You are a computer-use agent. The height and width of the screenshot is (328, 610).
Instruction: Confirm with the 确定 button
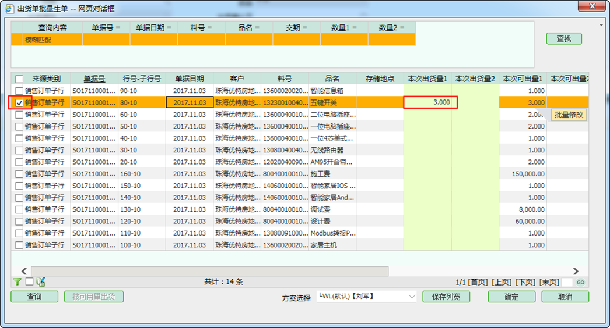[x=511, y=297]
